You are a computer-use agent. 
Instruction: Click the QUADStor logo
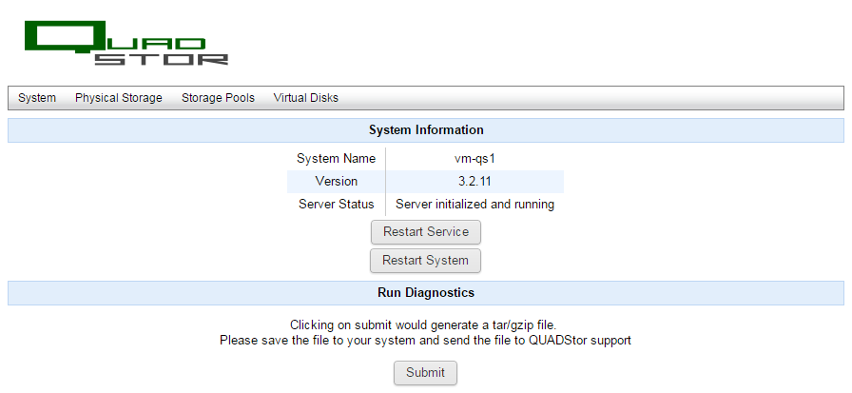tap(126, 43)
